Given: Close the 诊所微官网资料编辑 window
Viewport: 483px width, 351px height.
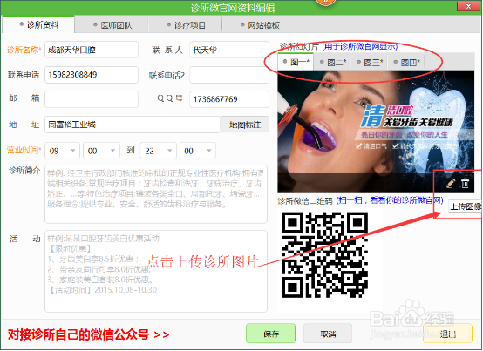Looking at the screenshot, I should tap(468, 6).
